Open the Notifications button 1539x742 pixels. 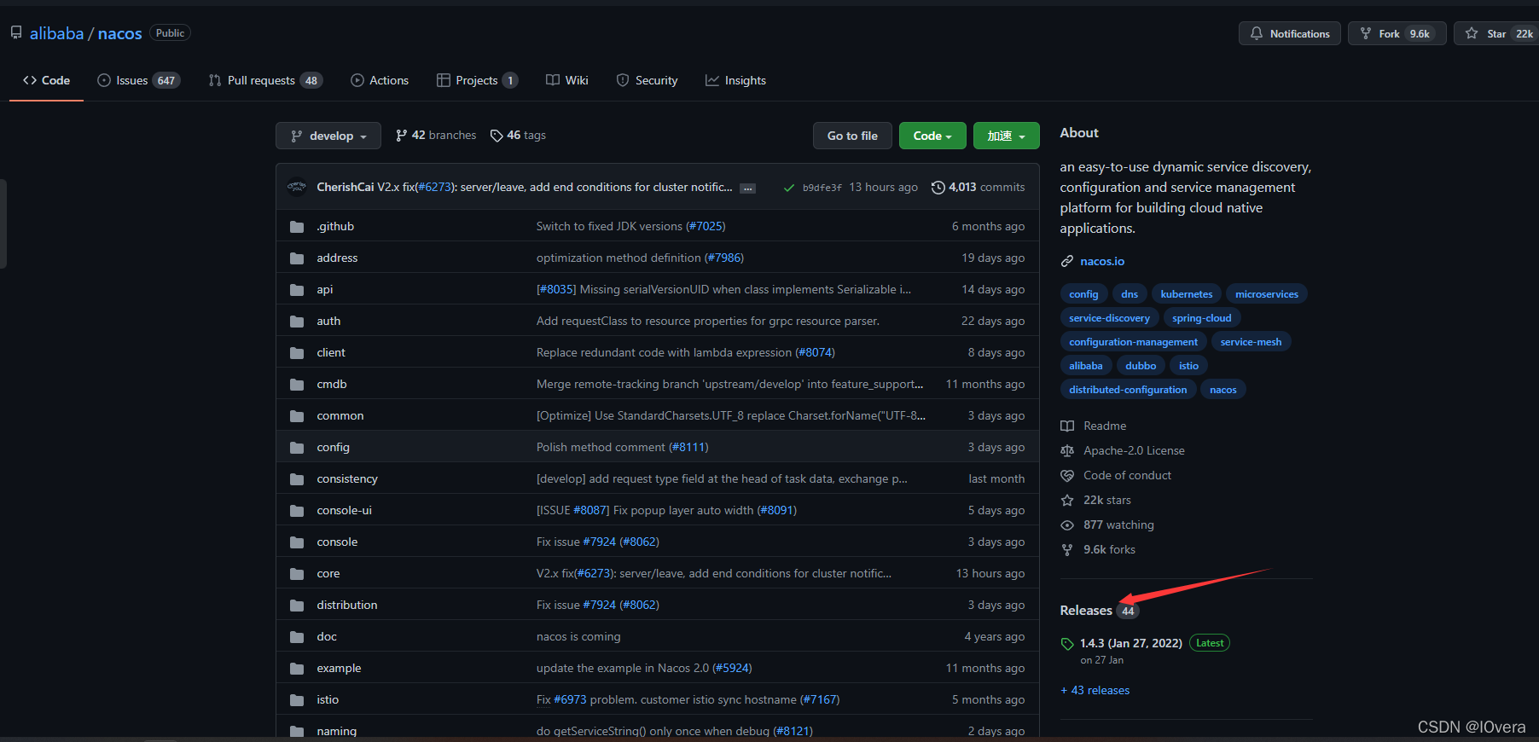1290,33
